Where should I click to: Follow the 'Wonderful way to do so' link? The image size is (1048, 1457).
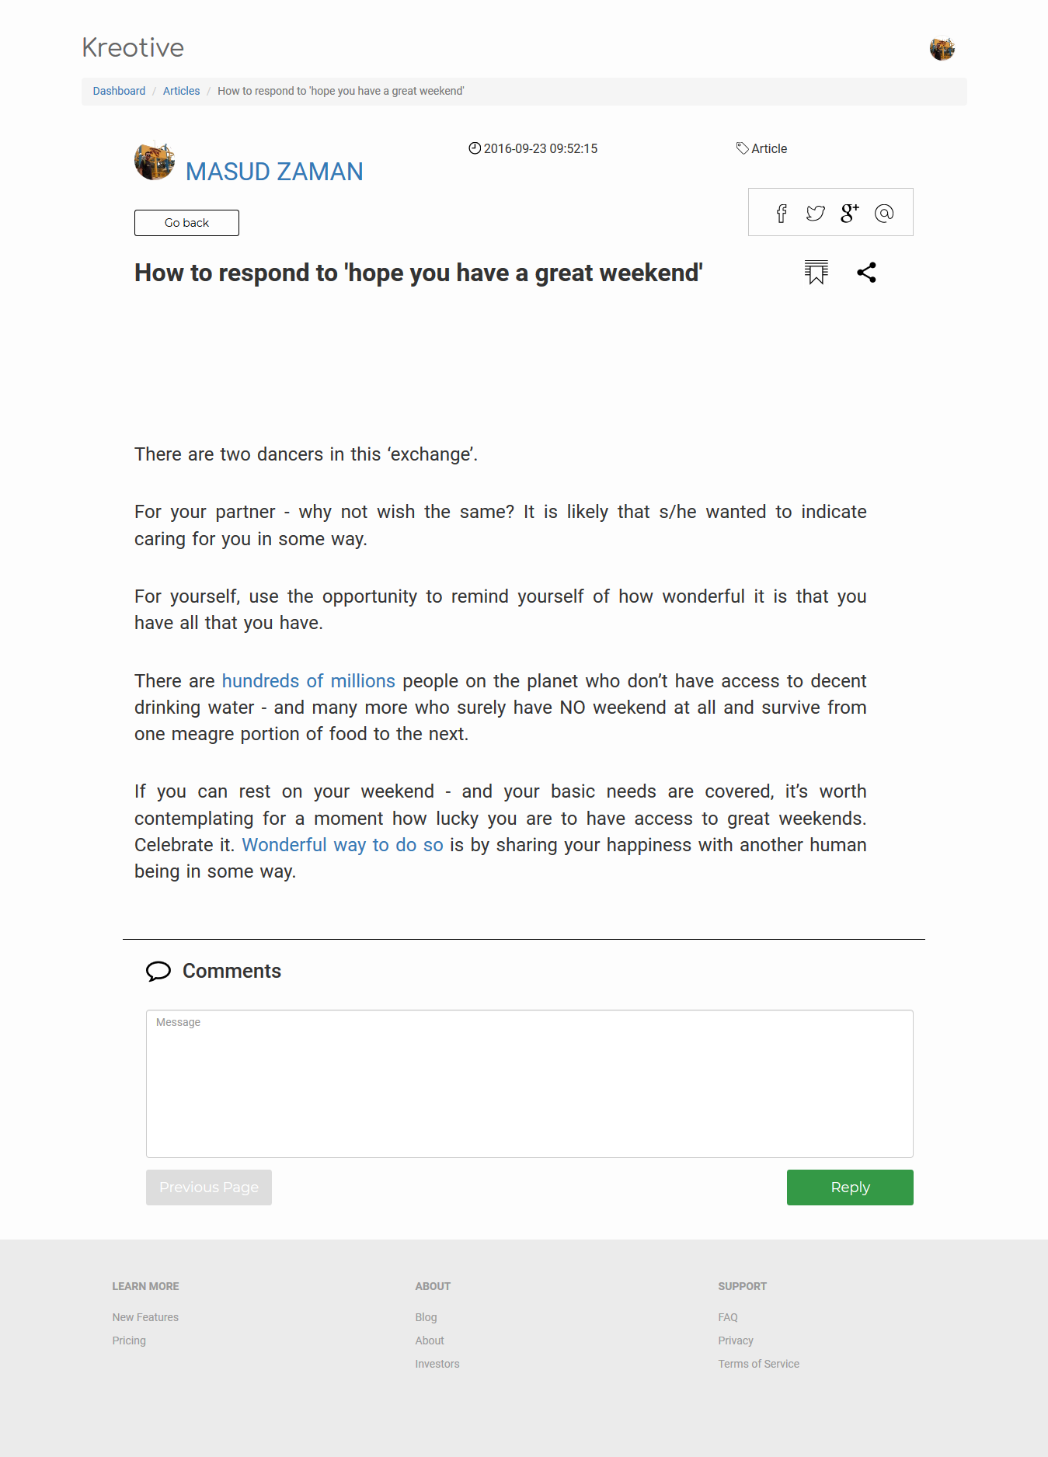pos(343,845)
